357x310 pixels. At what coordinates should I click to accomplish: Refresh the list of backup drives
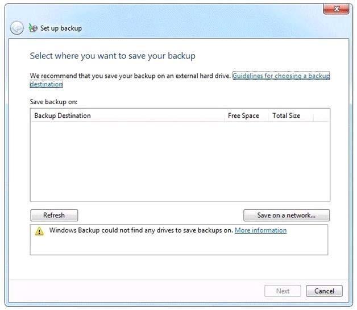(54, 215)
